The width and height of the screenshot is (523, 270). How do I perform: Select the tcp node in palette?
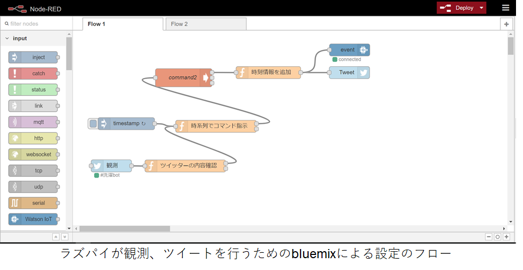[x=33, y=170]
